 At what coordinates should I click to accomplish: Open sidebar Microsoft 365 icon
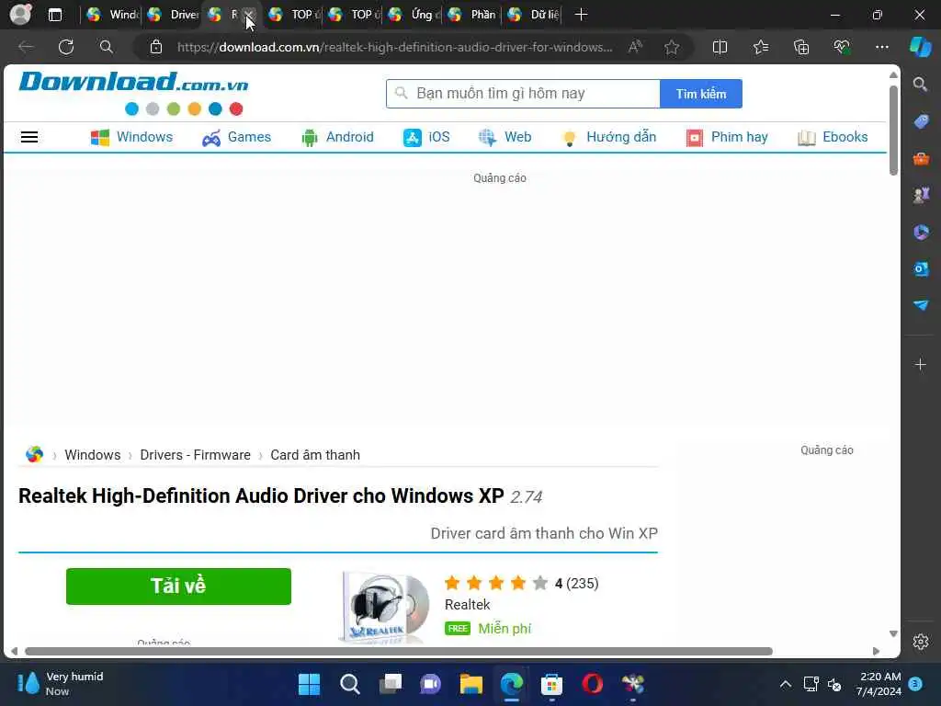pyautogui.click(x=921, y=232)
